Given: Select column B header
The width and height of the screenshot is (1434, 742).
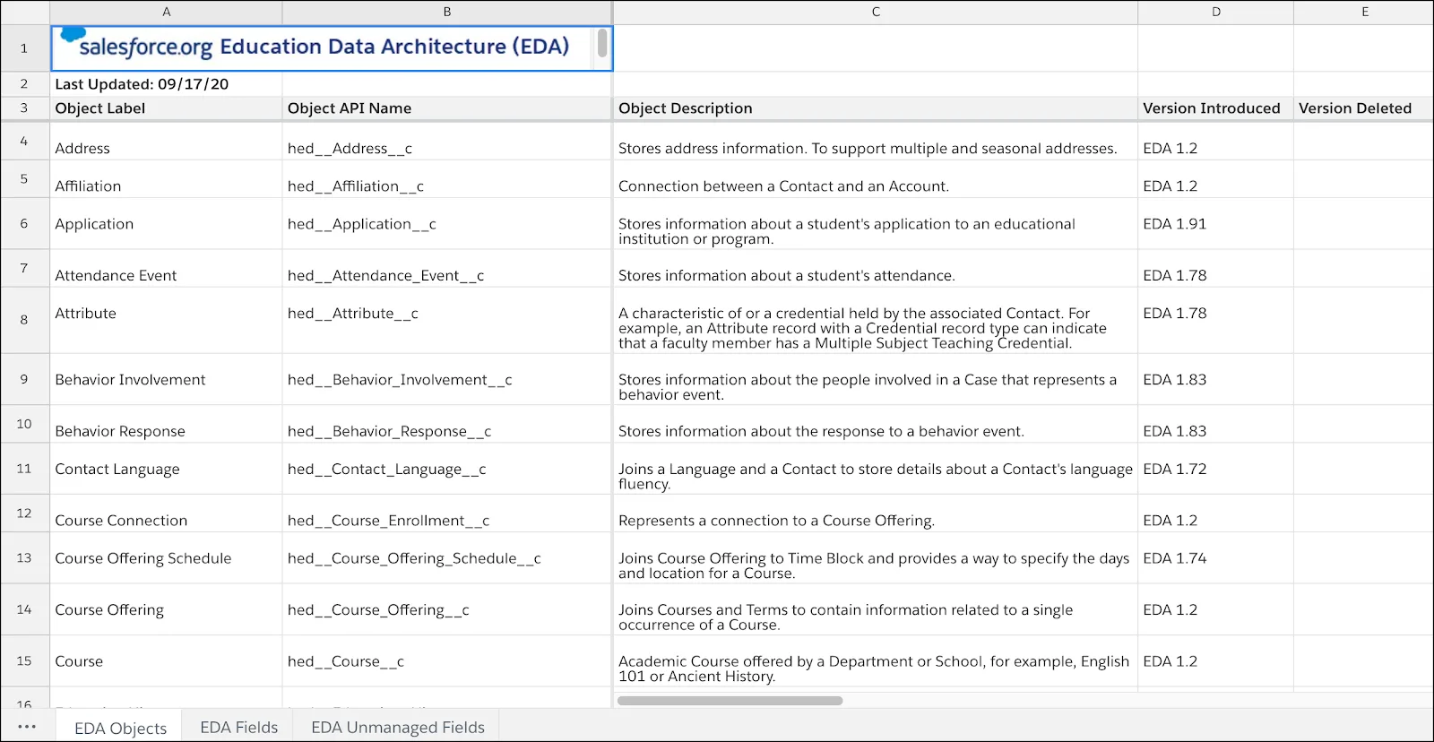Looking at the screenshot, I should click(447, 12).
